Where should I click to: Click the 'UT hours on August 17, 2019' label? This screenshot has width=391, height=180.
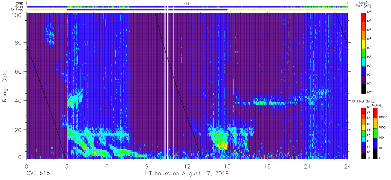click(x=187, y=174)
